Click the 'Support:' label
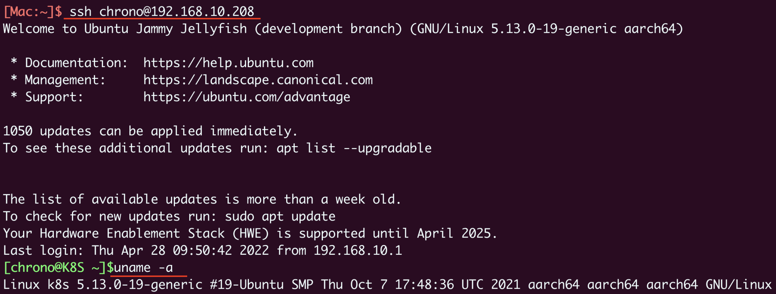 pyautogui.click(x=54, y=97)
